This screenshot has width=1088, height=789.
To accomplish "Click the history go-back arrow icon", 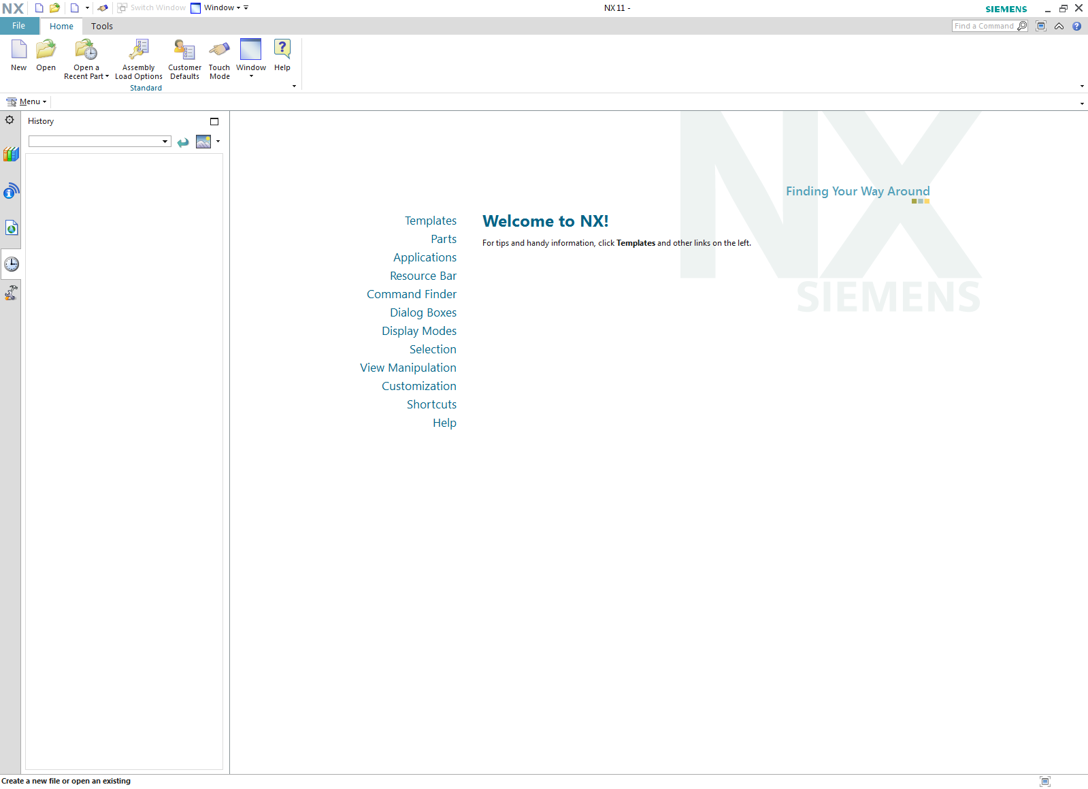I will pos(183,142).
